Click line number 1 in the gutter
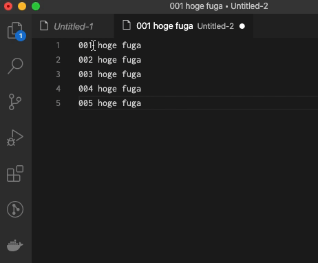This screenshot has width=318, height=263. point(58,45)
